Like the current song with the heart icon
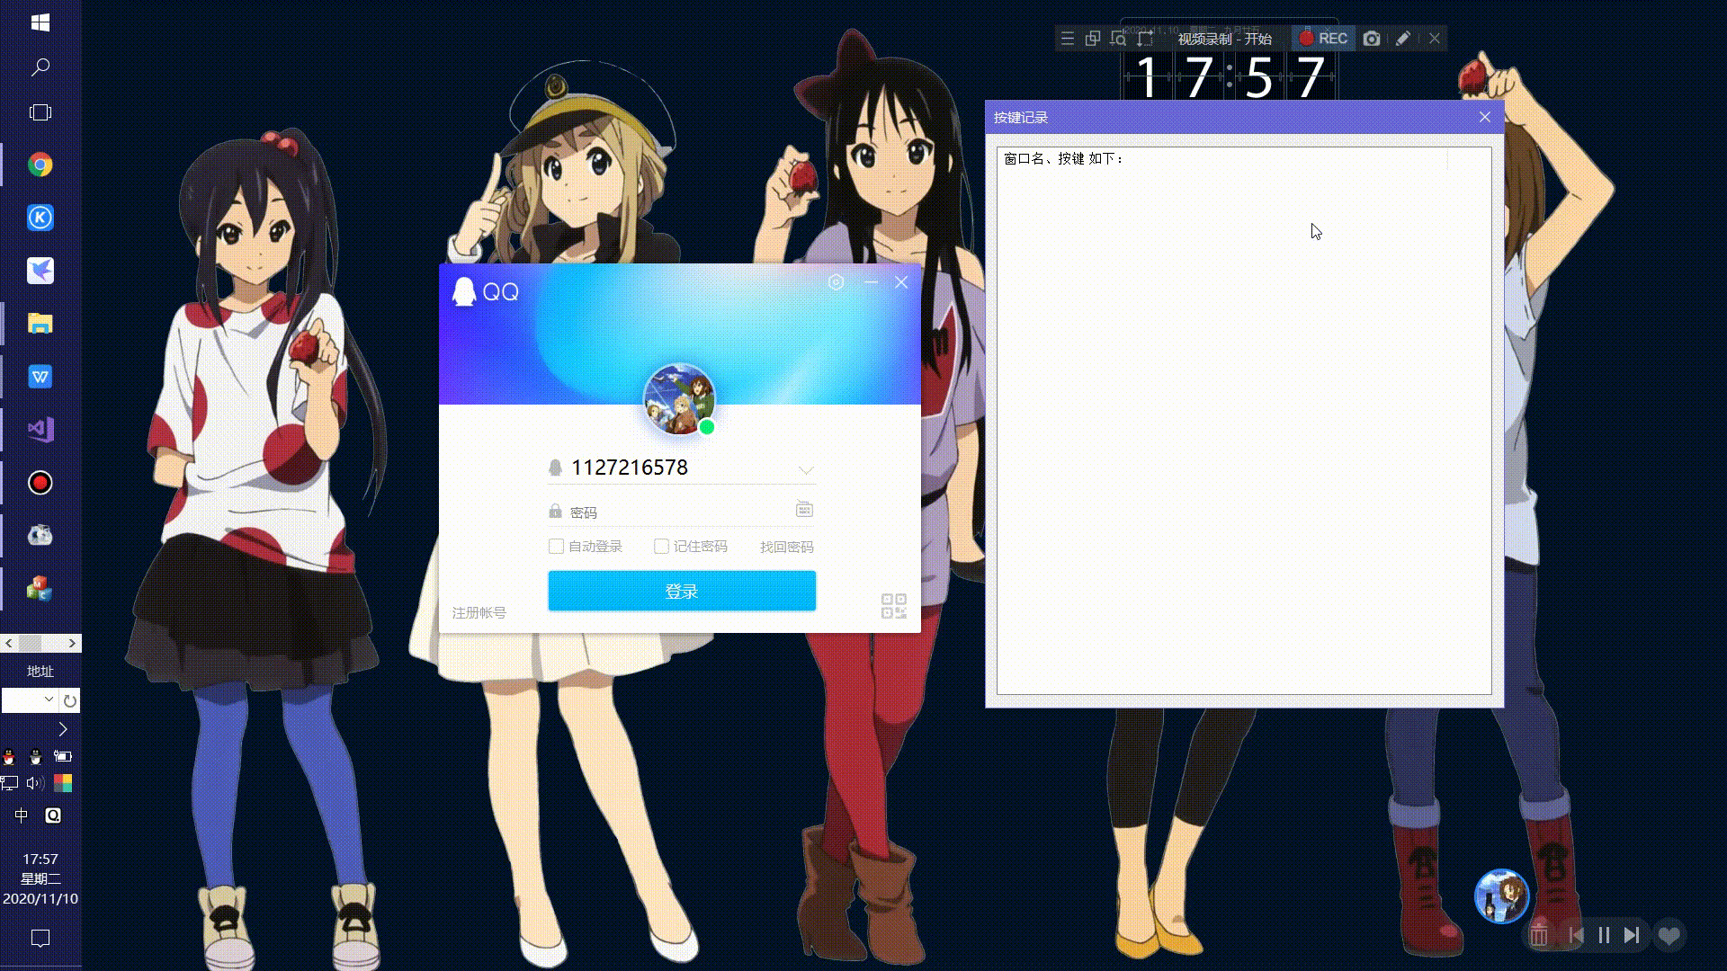The height and width of the screenshot is (971, 1727). 1669,936
